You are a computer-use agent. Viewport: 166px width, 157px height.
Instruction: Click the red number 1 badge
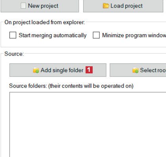[x=89, y=70]
